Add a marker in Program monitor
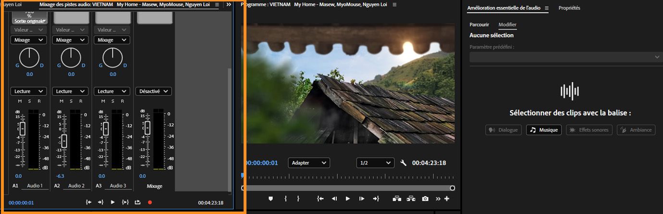The width and height of the screenshot is (663, 214). [x=270, y=199]
